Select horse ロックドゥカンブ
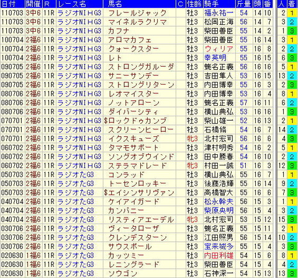This screenshot has width=298, height=278. pos(137,121)
